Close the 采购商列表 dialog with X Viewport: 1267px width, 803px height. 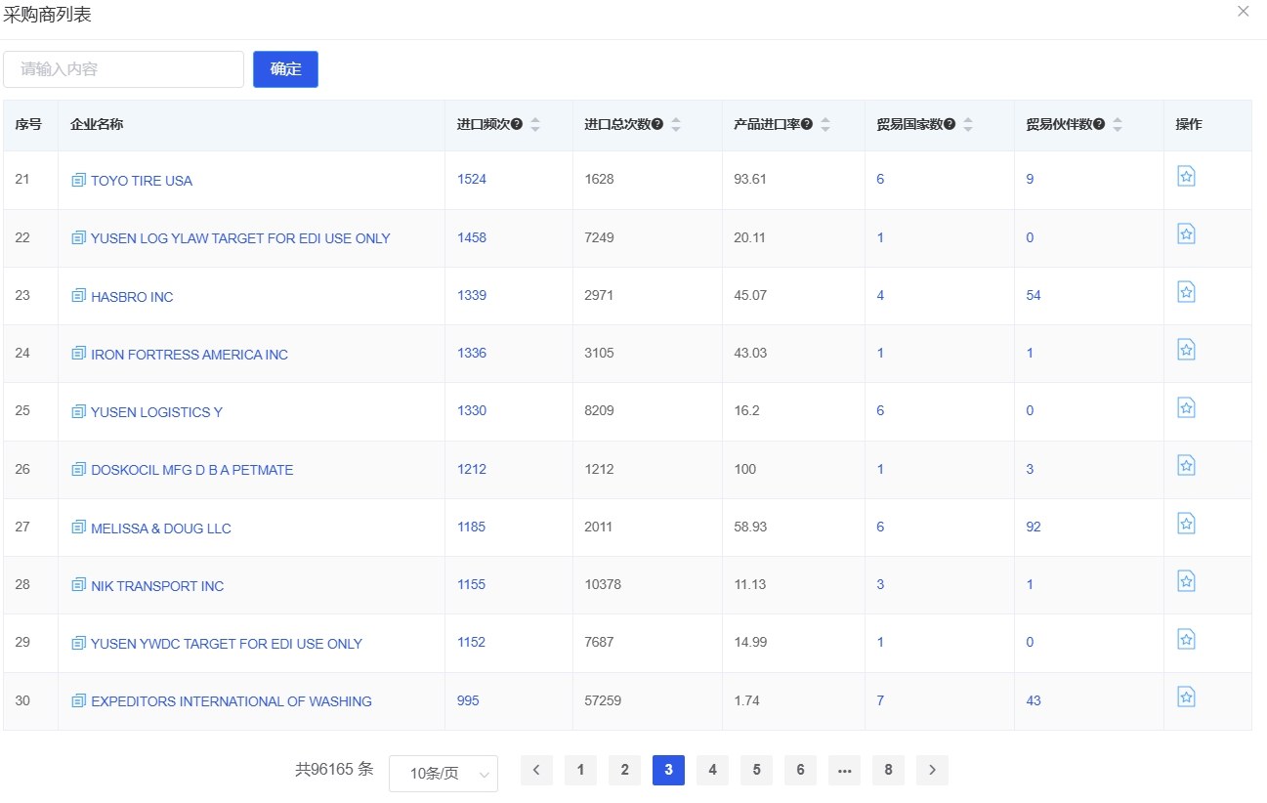(1244, 12)
